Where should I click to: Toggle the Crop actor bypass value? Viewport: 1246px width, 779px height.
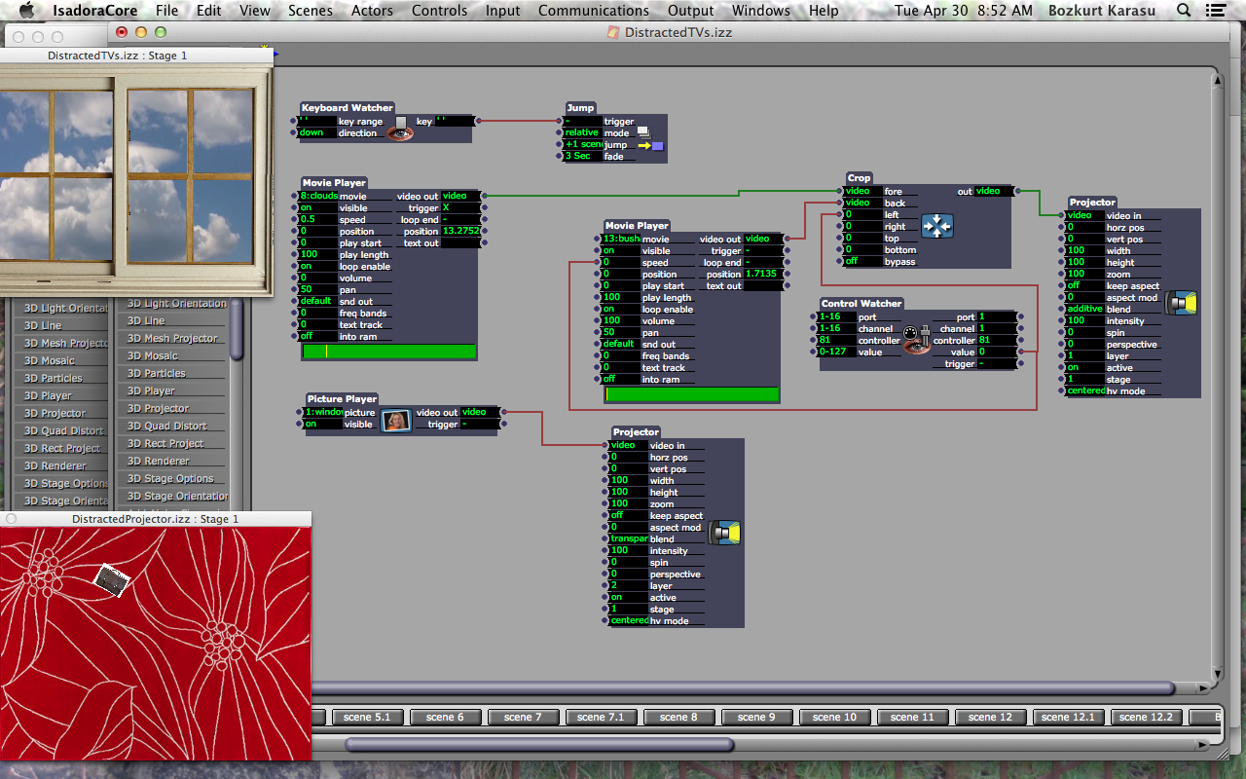[862, 261]
